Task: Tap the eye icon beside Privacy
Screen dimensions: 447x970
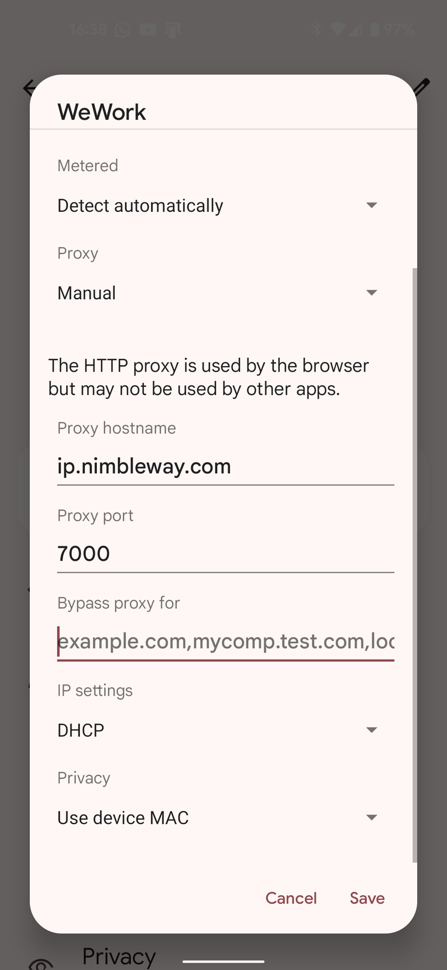Action: tap(41, 964)
